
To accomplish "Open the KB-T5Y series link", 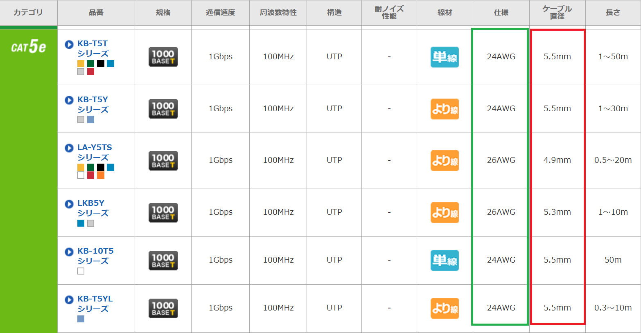I will pyautogui.click(x=93, y=104).
